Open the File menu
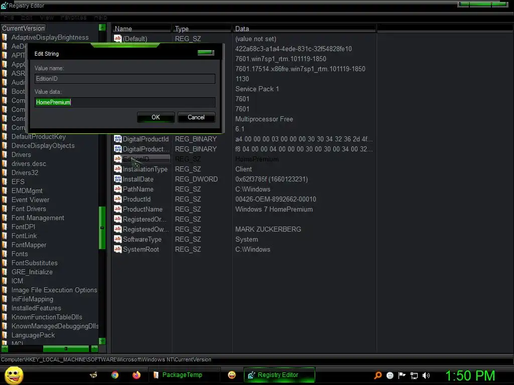514x385 pixels. (x=9, y=18)
